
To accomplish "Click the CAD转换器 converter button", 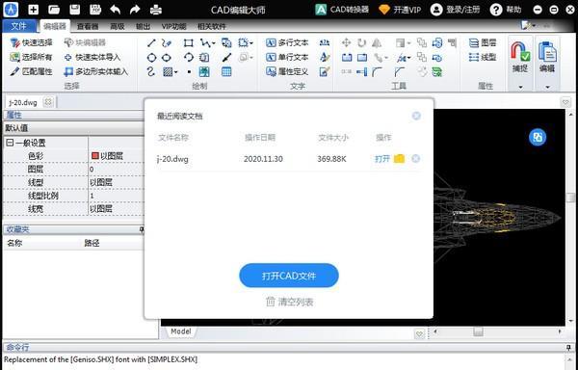I will coord(342,10).
